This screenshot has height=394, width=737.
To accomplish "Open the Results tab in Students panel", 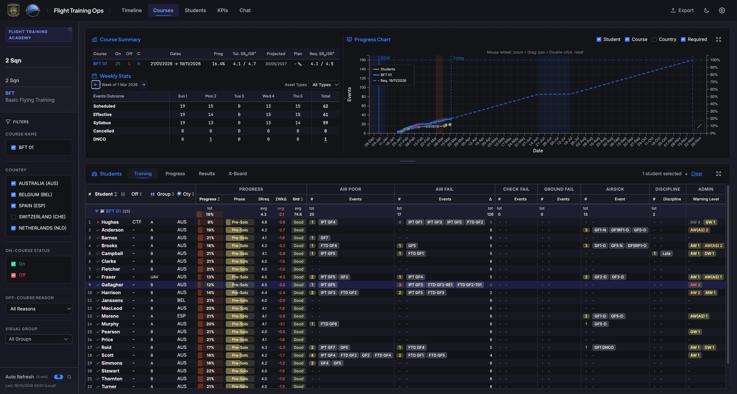I will coord(206,173).
